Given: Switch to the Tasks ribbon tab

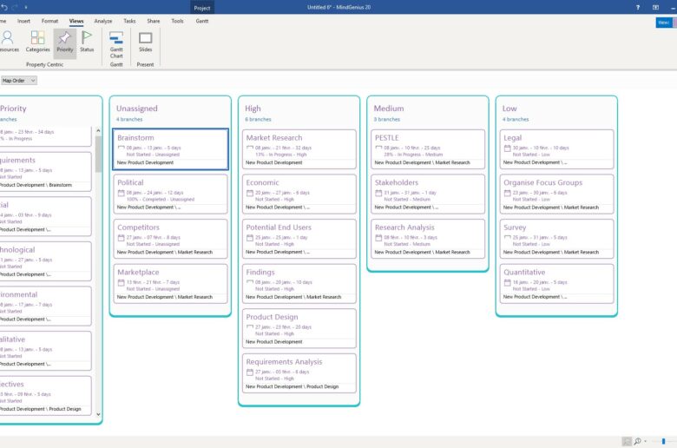Looking at the screenshot, I should coord(129,20).
